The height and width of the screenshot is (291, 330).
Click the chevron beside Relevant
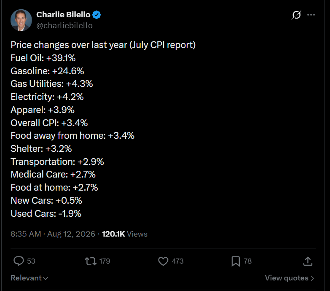point(46,278)
